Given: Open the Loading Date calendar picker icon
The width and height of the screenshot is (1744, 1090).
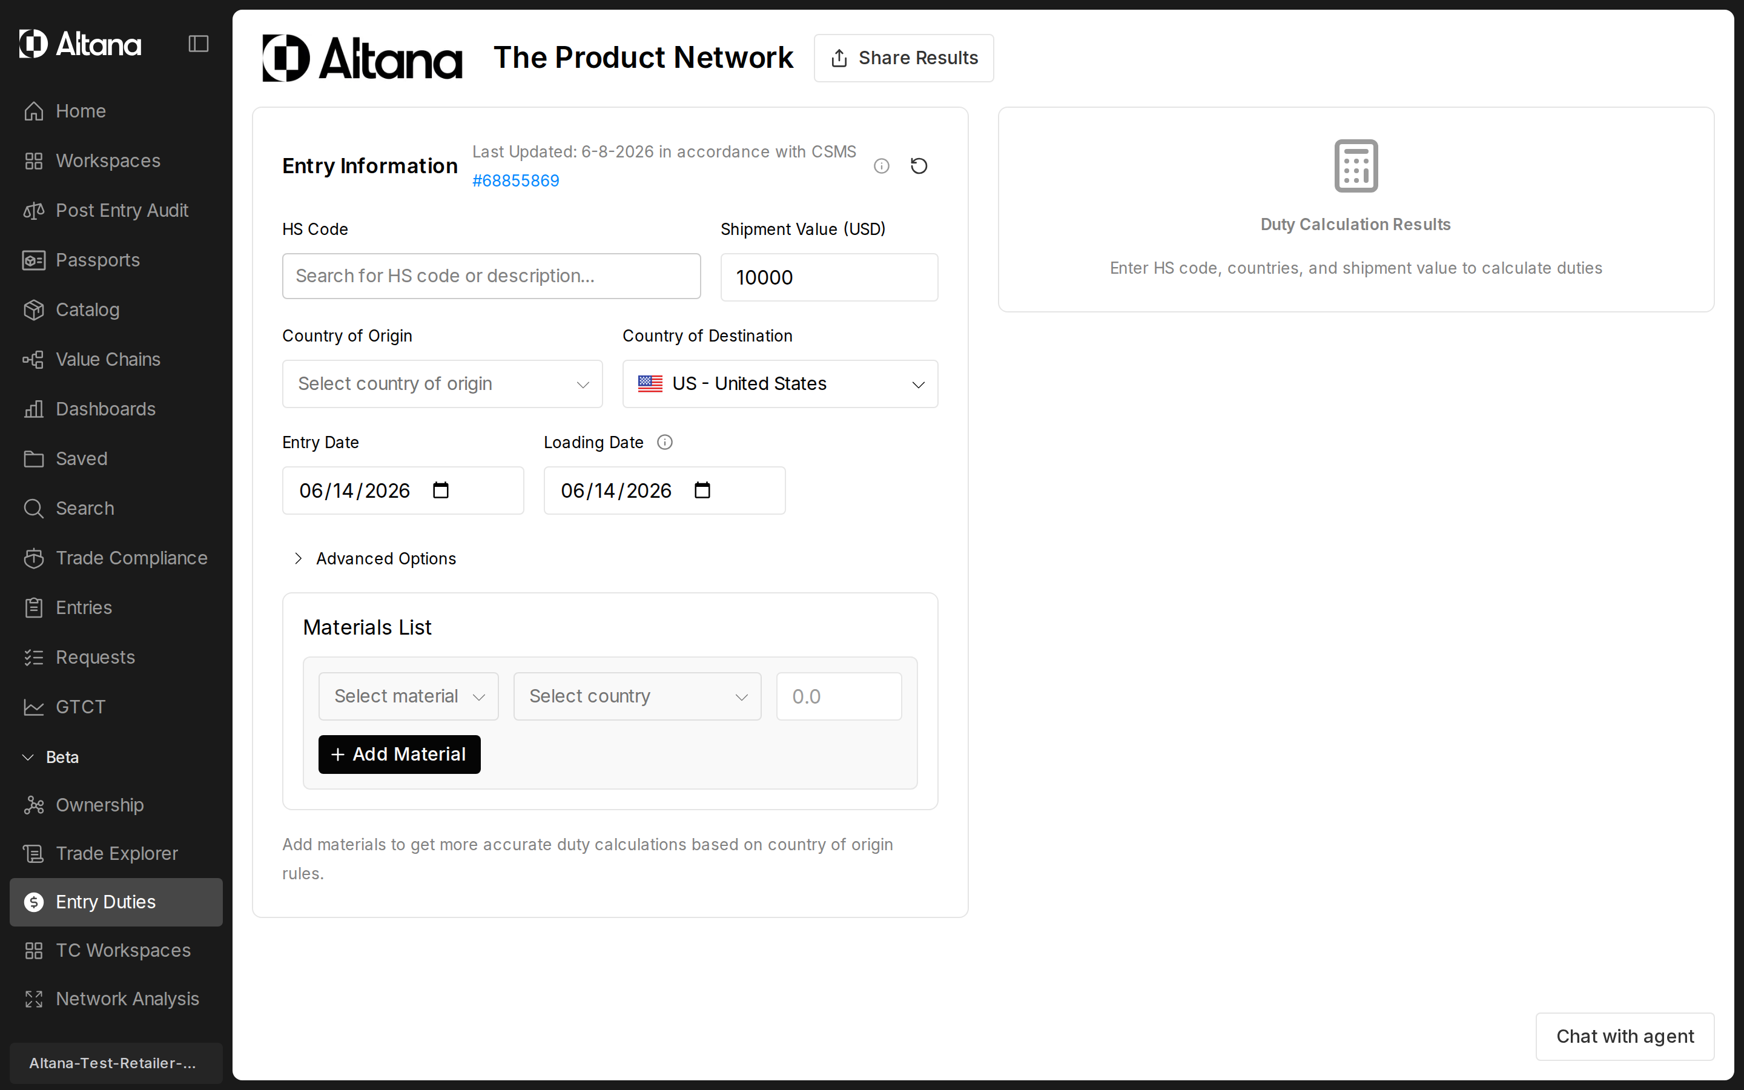Looking at the screenshot, I should (x=702, y=491).
